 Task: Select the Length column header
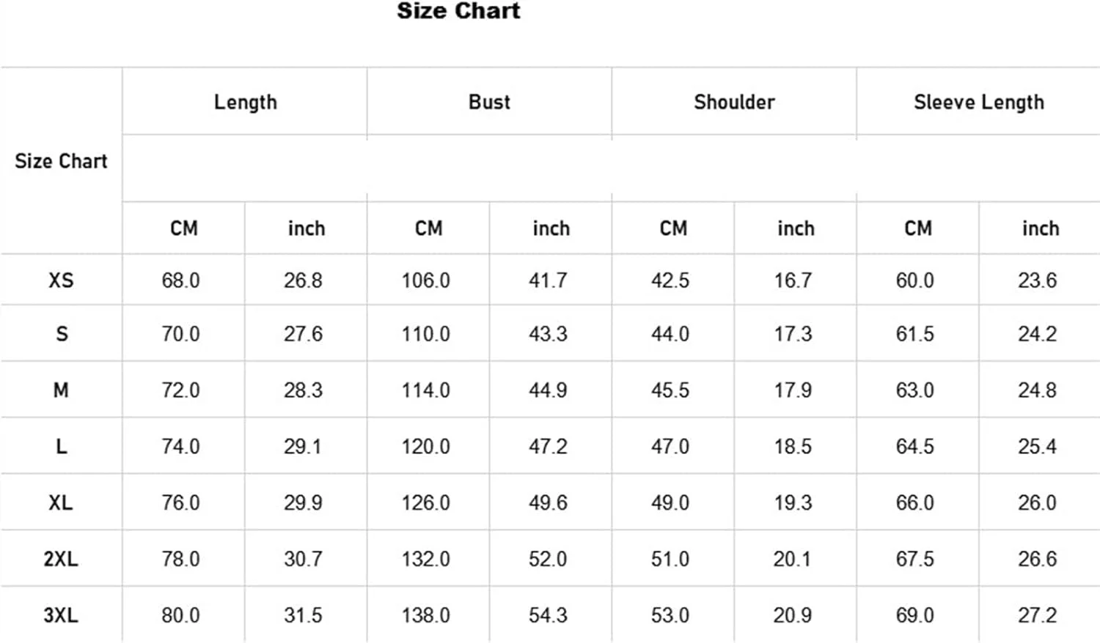(245, 102)
